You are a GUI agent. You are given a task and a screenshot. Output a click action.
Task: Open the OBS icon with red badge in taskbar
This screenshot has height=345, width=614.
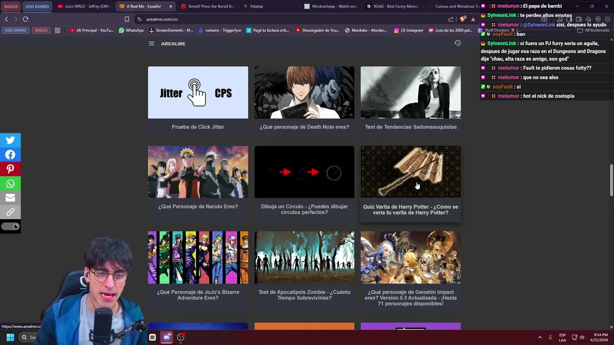(181, 337)
